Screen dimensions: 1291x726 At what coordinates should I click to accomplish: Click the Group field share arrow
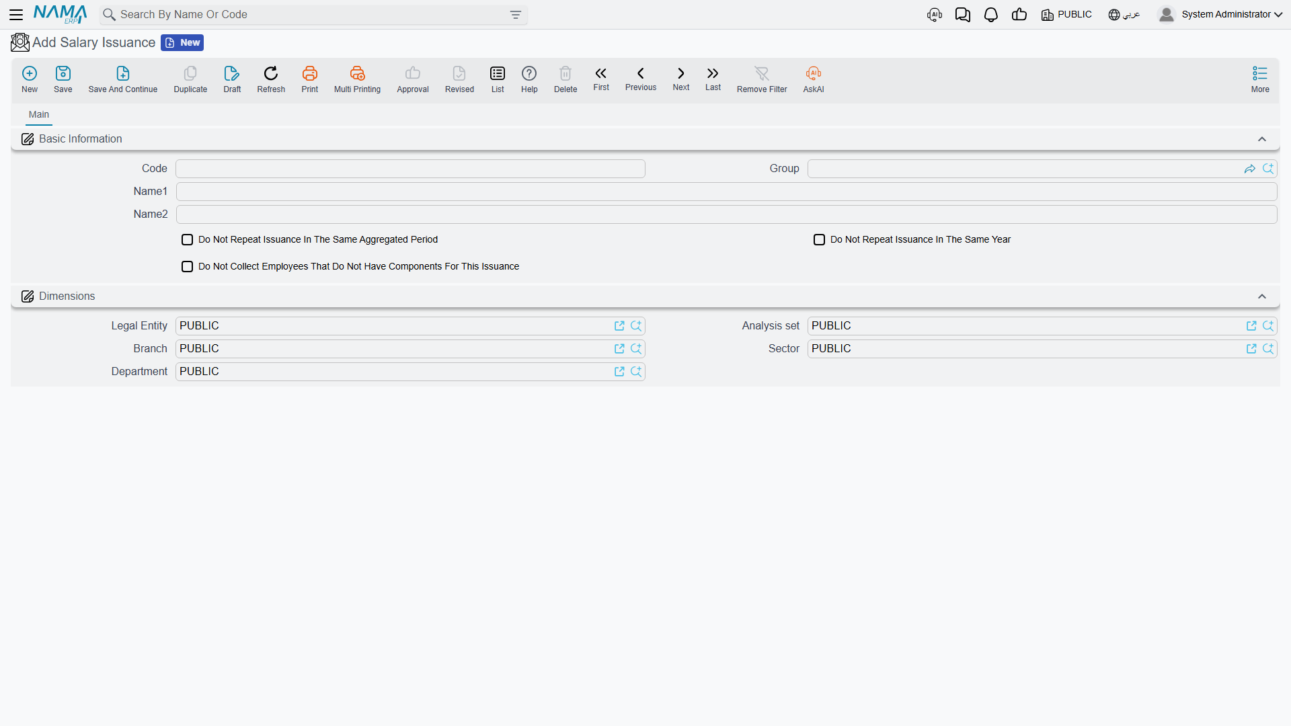coord(1250,169)
